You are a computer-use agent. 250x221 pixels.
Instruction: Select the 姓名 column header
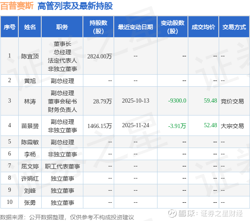[x=30, y=27]
